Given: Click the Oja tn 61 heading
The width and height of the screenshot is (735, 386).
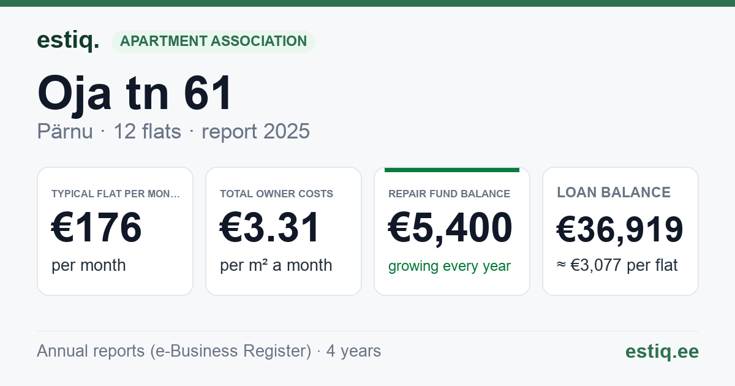Looking at the screenshot, I should 135,94.
